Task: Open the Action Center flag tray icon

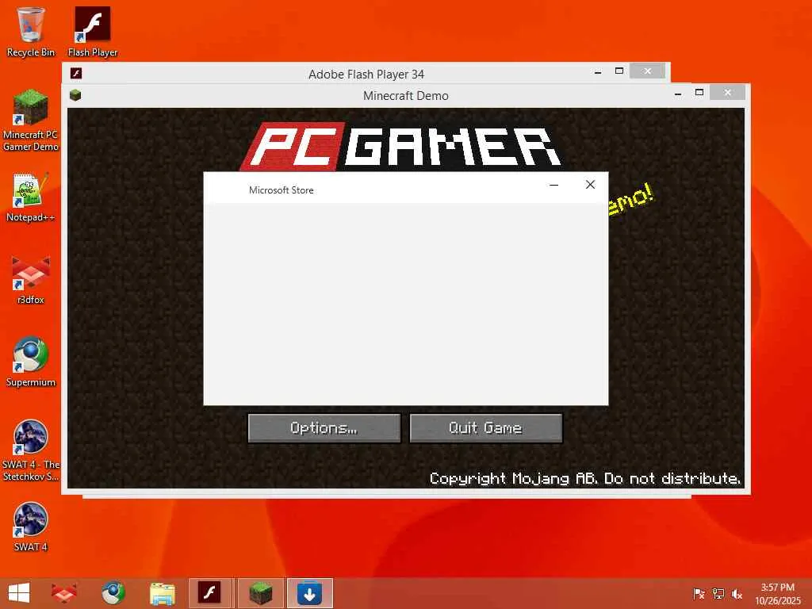Action: (699, 593)
